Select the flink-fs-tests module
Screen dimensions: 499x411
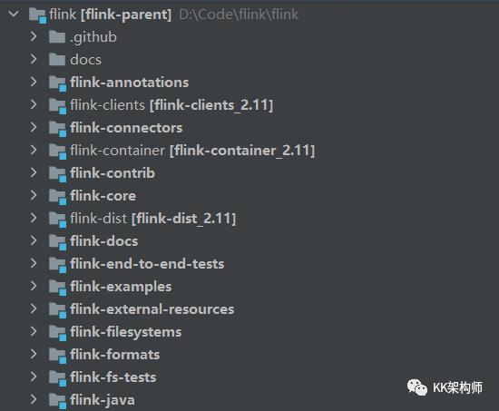coord(113,377)
